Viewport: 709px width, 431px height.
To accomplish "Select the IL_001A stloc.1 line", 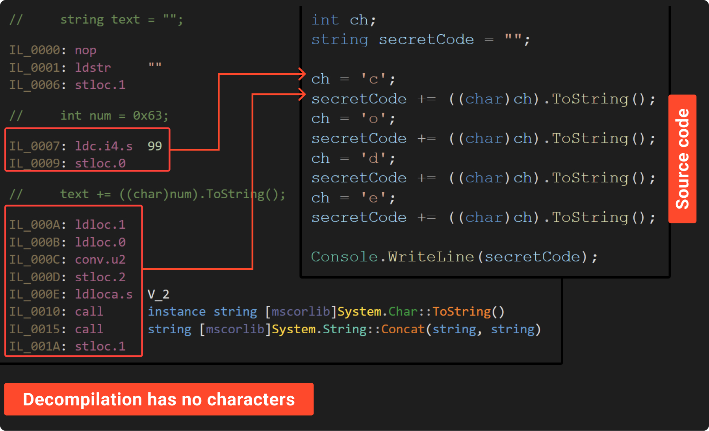I will pyautogui.click(x=67, y=346).
